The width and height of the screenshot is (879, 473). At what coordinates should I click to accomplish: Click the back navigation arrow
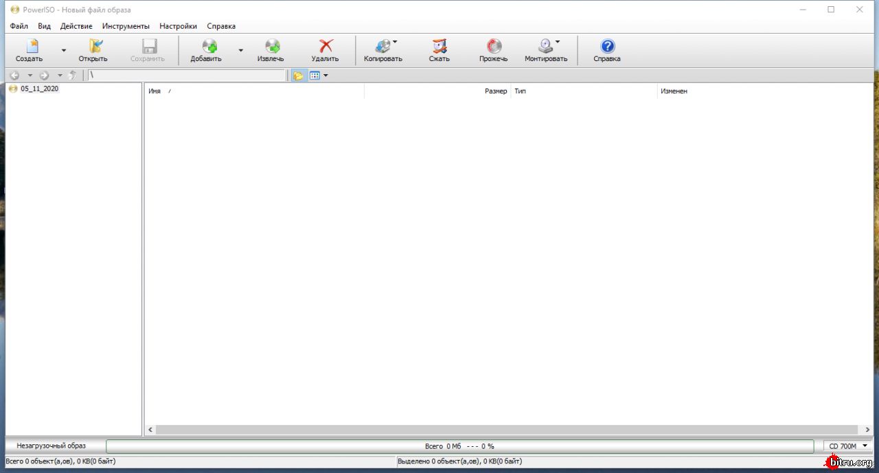(x=14, y=76)
